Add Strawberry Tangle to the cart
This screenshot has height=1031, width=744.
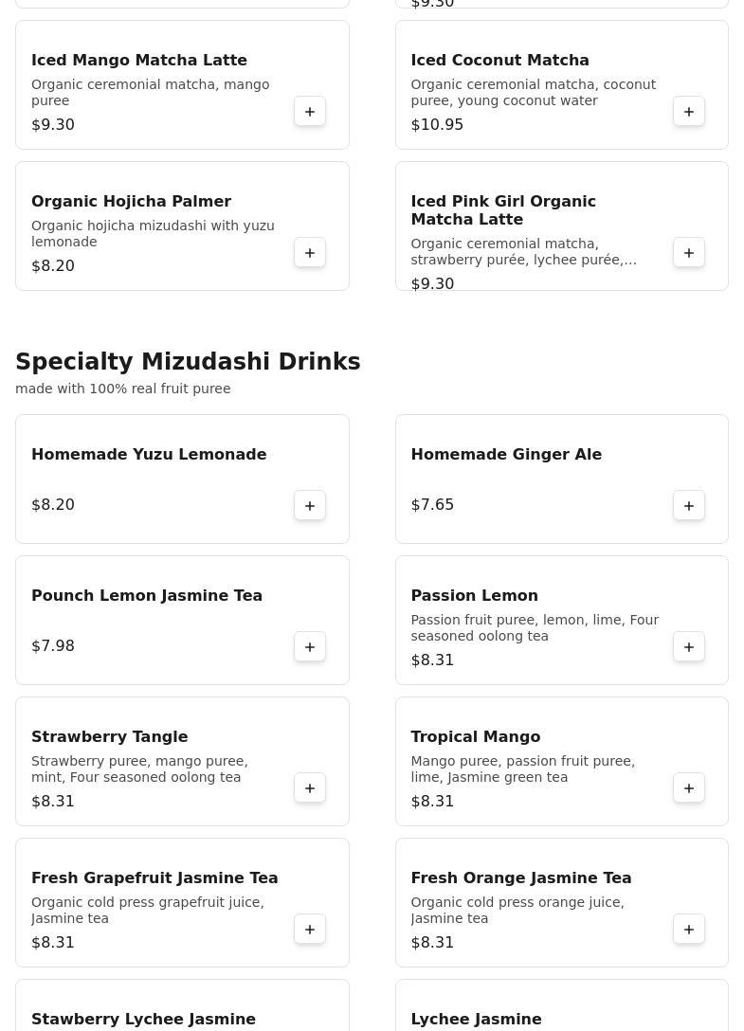[x=310, y=788]
